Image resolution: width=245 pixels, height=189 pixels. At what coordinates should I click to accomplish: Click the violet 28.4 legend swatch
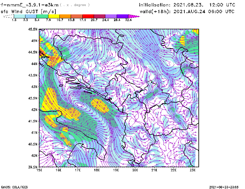[122, 16]
